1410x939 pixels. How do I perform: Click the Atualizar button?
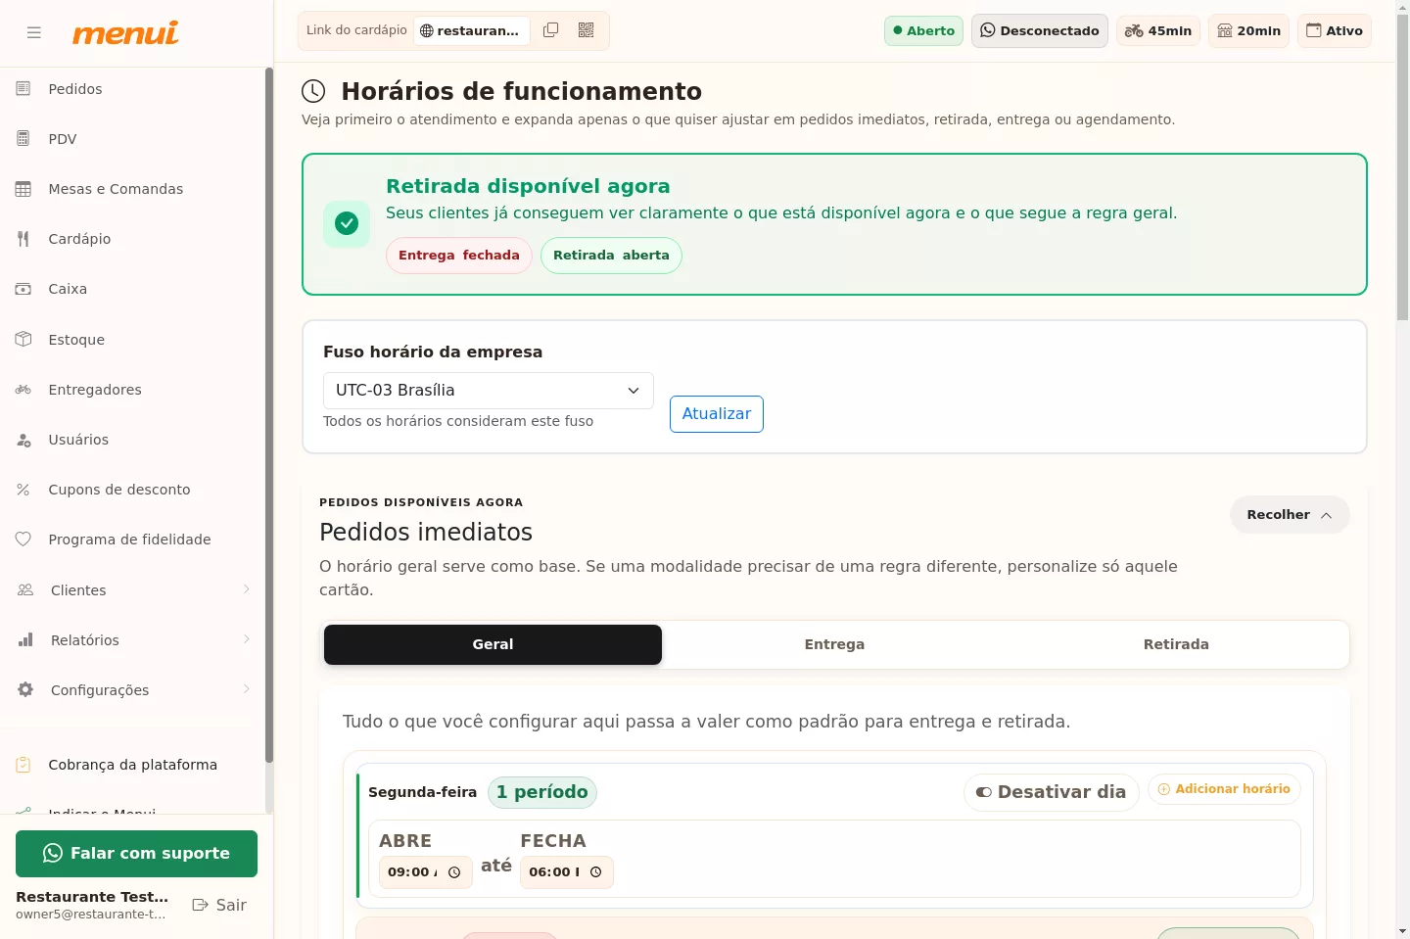717,414
